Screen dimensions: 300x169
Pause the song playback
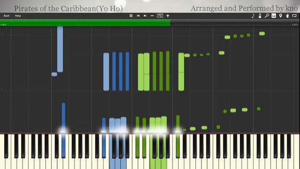point(131,15)
